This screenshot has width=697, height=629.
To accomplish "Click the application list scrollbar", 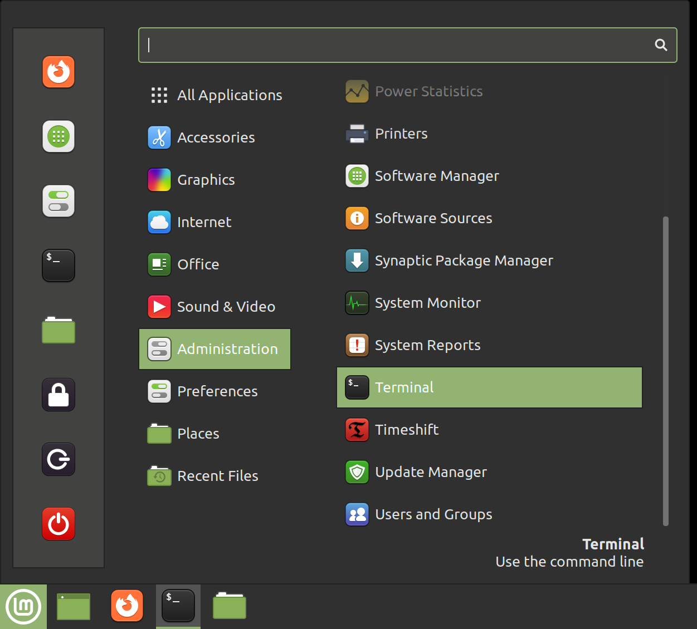I will click(x=666, y=371).
